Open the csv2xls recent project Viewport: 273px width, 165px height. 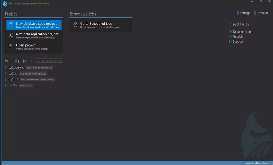click(x=13, y=85)
